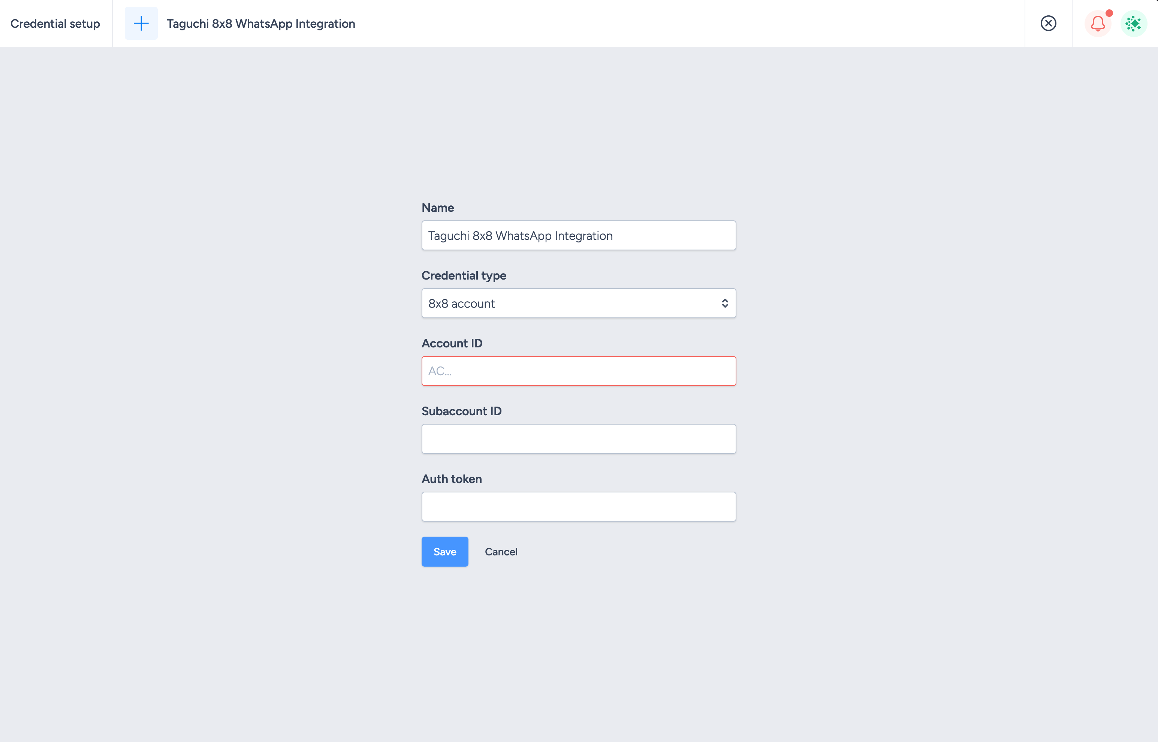Close the credential setup with X icon
This screenshot has width=1158, height=742.
pos(1048,23)
